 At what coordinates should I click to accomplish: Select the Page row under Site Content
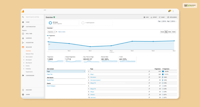click(66, 72)
